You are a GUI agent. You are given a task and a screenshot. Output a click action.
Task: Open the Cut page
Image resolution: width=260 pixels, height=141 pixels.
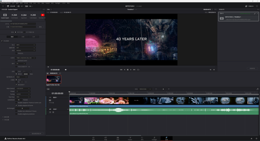[x=106, y=138]
